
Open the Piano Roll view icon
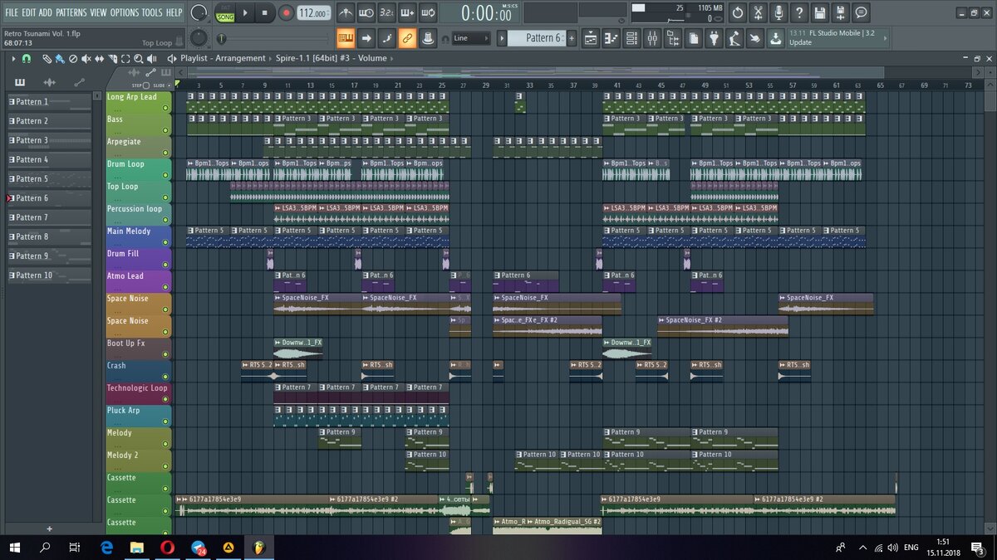point(611,38)
